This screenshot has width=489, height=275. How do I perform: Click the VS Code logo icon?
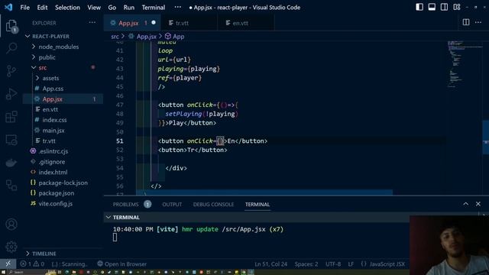coord(8,7)
